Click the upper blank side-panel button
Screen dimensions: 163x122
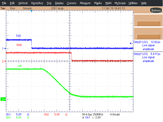click(x=148, y=23)
